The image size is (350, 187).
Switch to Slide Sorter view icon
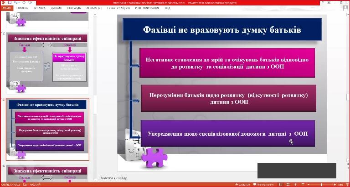click(x=288, y=185)
